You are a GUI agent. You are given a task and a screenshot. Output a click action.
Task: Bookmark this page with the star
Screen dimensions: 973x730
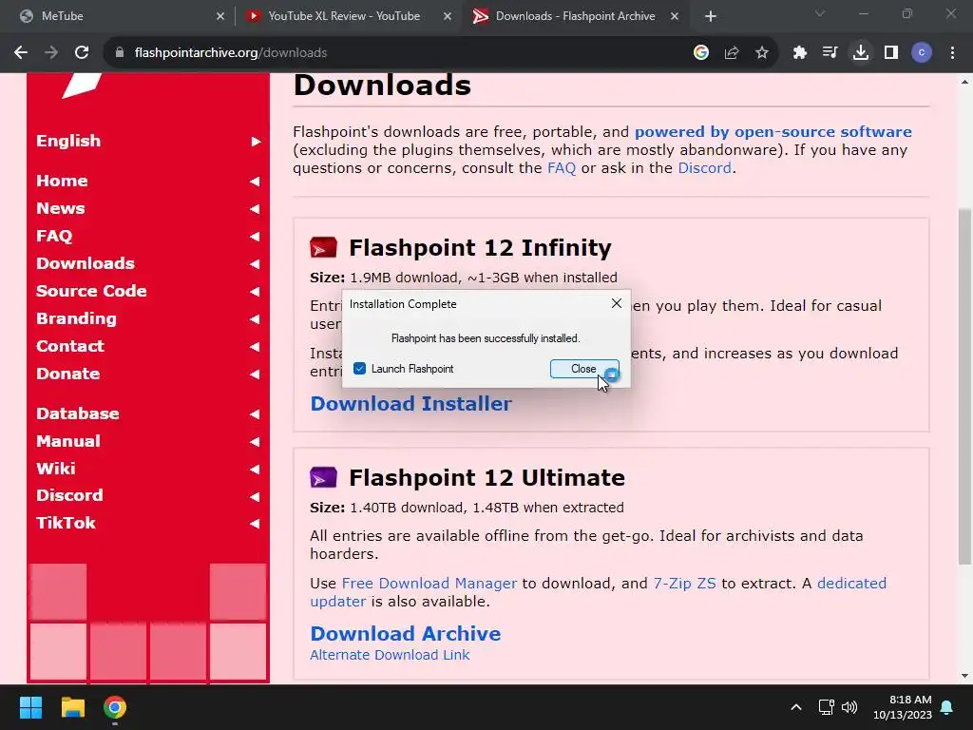pos(762,53)
